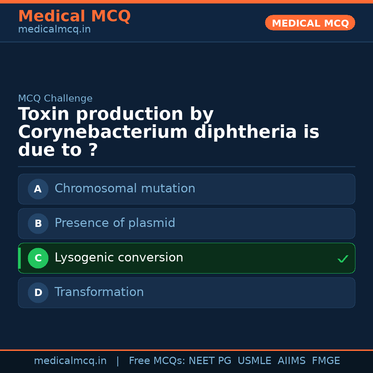Click the AIIMS footer label
This screenshot has width=373, height=373.
(291, 361)
